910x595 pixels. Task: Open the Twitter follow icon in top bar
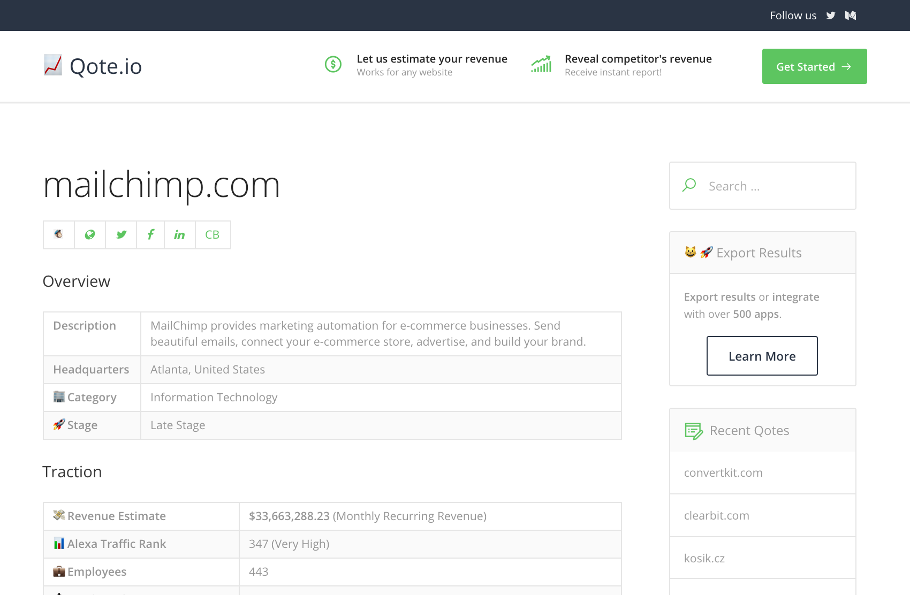point(830,16)
